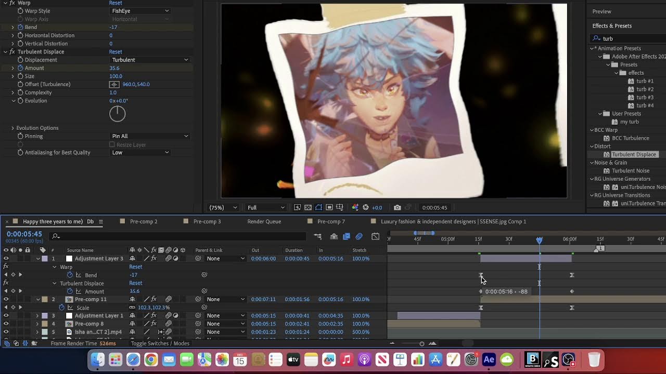The image size is (666, 374).
Task: Toggle the mask and shape path visibility icon
Action: (x=318, y=207)
